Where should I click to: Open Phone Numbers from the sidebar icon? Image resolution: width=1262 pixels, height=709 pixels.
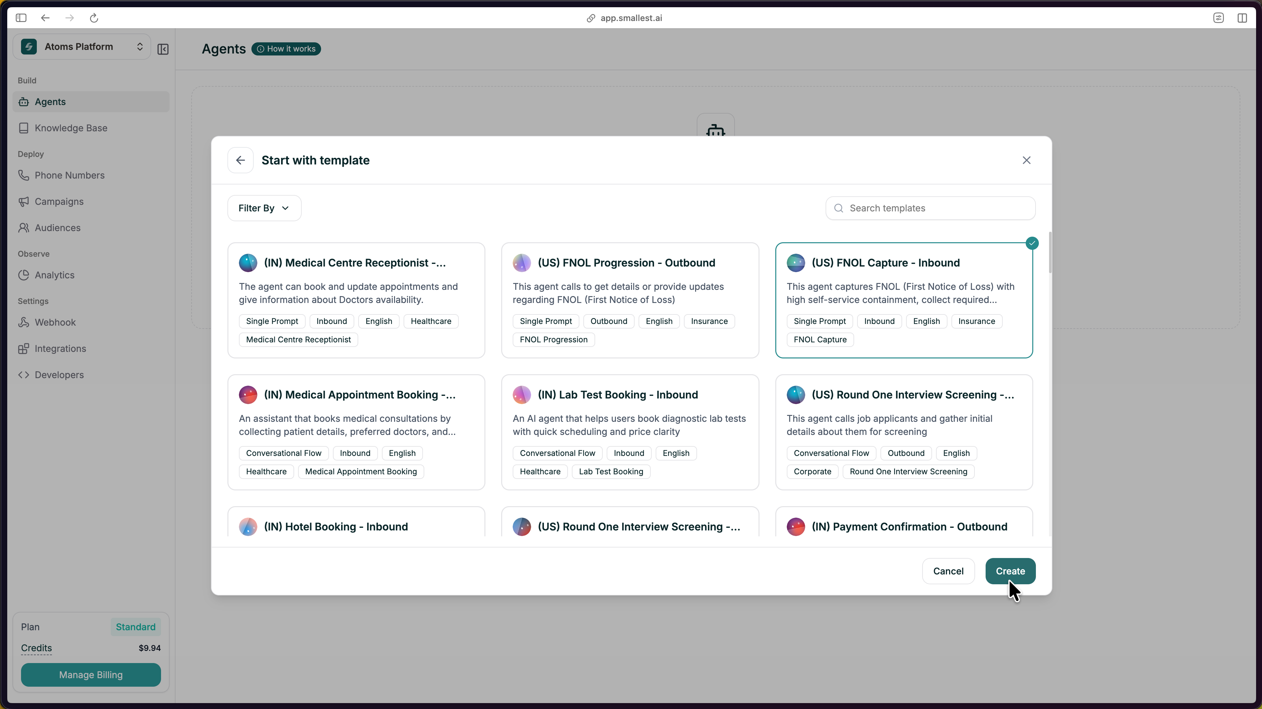24,175
